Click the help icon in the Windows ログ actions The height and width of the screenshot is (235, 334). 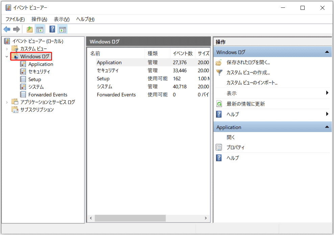(219, 114)
